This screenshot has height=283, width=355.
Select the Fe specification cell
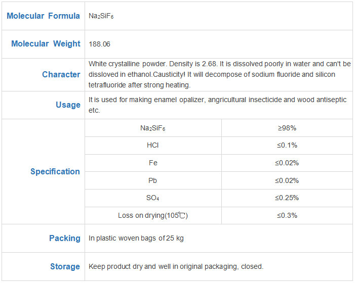[153, 163]
